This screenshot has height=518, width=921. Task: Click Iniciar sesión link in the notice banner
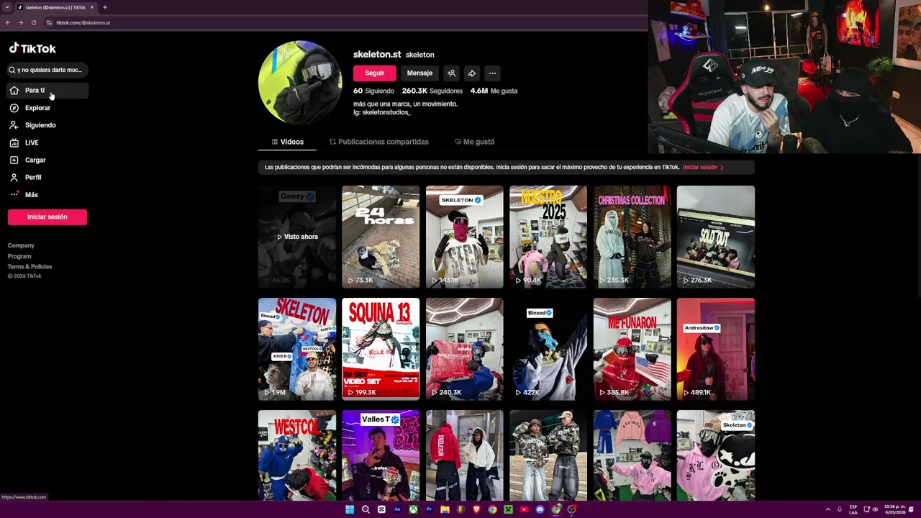point(703,167)
